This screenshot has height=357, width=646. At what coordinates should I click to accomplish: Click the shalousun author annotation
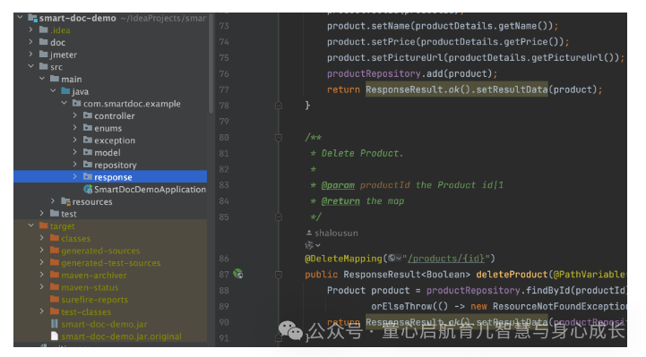[336, 233]
